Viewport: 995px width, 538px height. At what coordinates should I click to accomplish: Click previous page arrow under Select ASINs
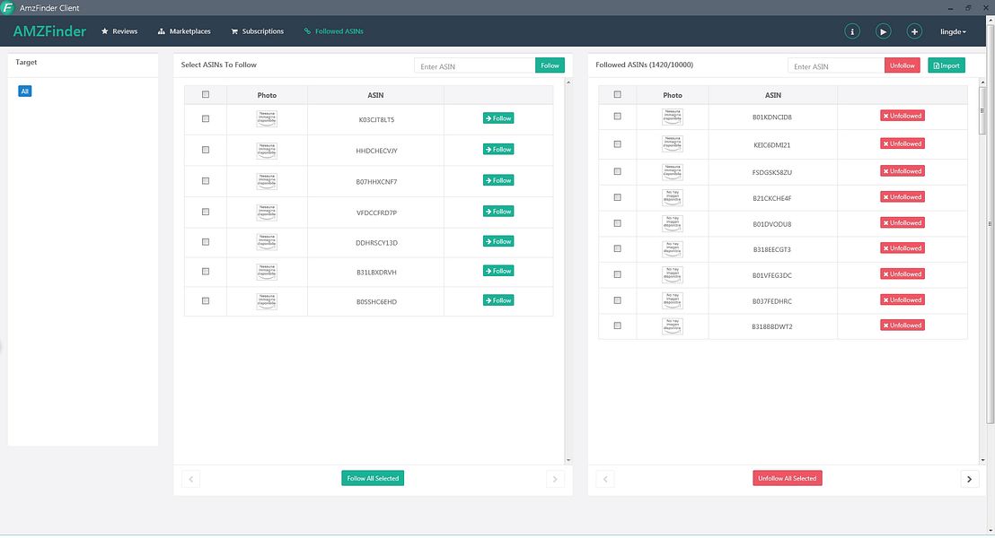coord(191,479)
